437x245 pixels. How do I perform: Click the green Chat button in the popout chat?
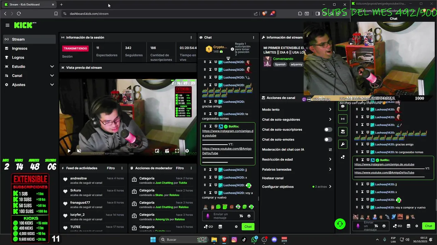(428, 226)
